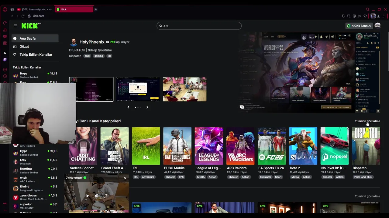389x218 pixels.
Task: Open the easy setup sliders icon
Action: point(384,16)
